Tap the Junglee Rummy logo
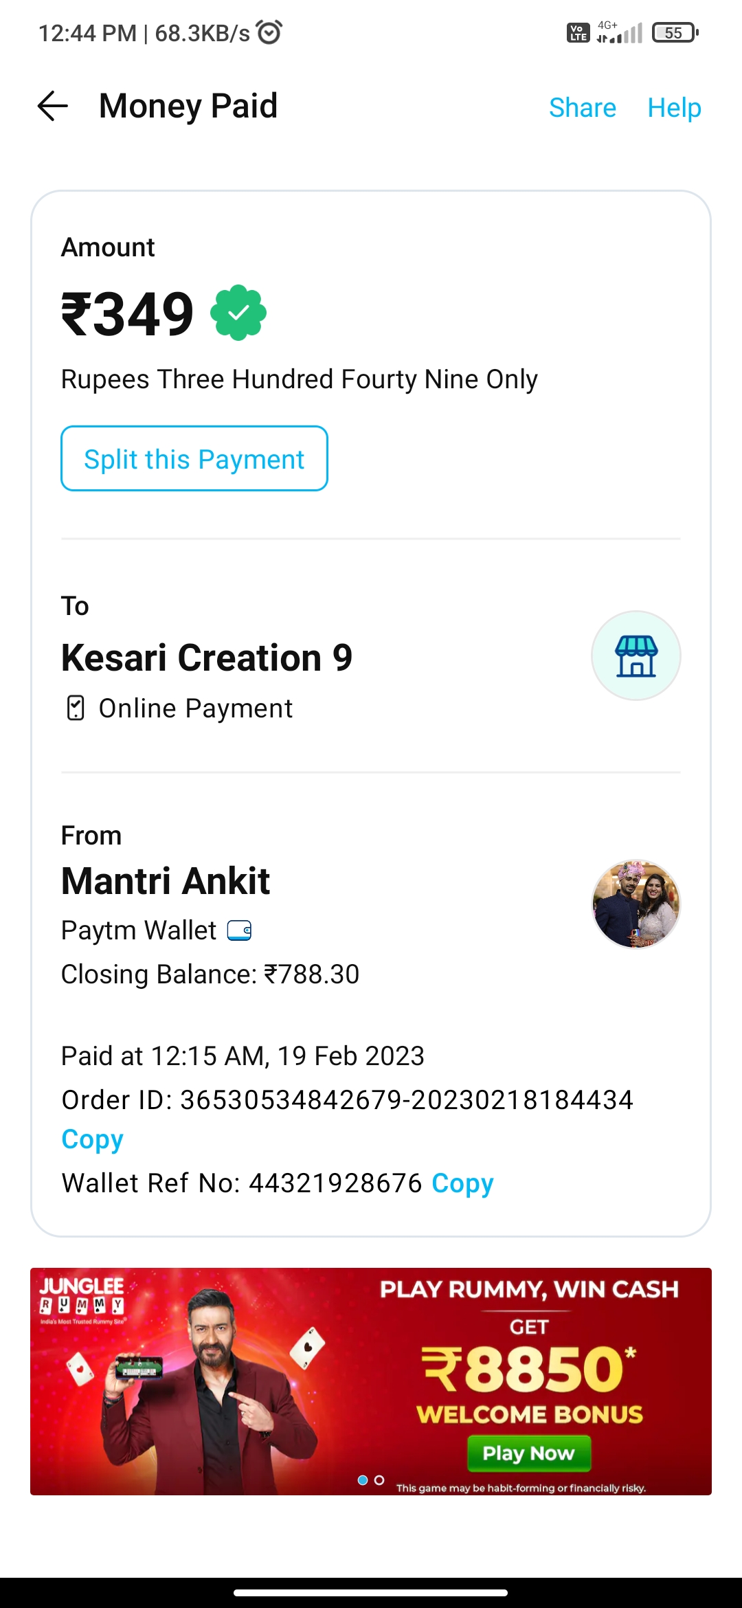The image size is (742, 1608). pos(82,1297)
